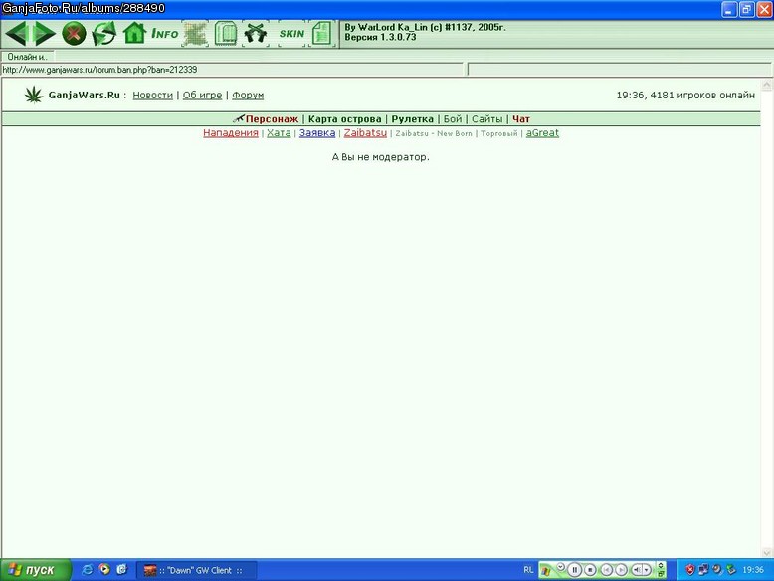Click the GanjaWars.Ru site title
Screen dimensions: 774x581
point(84,95)
